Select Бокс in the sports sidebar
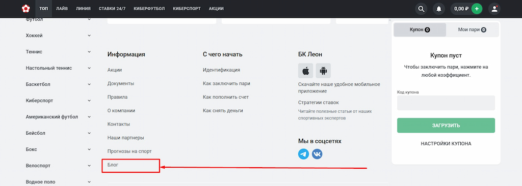The height and width of the screenshot is (186, 522). (31, 149)
